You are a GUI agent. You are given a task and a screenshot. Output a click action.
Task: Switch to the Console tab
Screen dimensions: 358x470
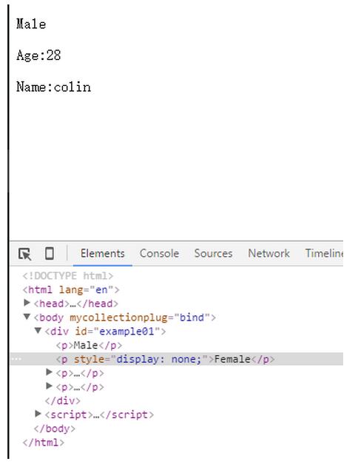[159, 253]
